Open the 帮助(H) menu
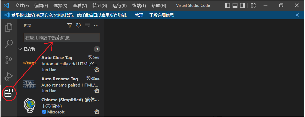The height and width of the screenshot is (117, 305). pyautogui.click(x=159, y=6)
